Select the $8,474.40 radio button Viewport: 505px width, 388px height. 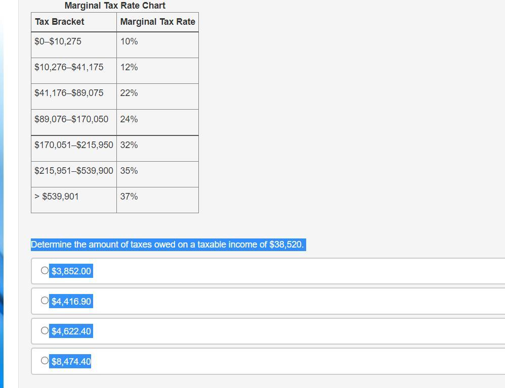(45, 361)
